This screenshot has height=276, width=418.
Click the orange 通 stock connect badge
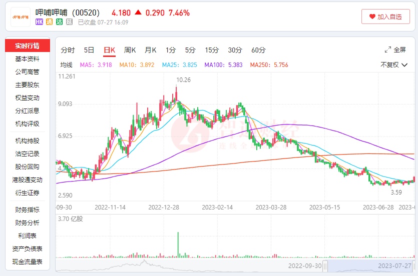pyautogui.click(x=49, y=22)
